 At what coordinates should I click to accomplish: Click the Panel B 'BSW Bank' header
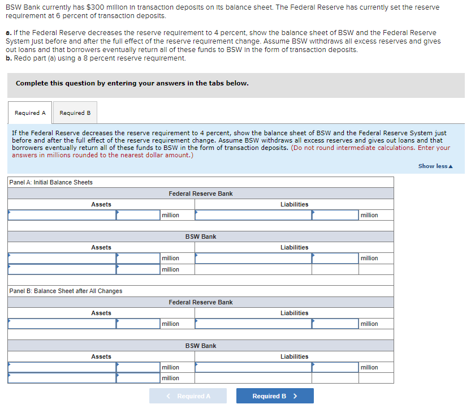201,346
